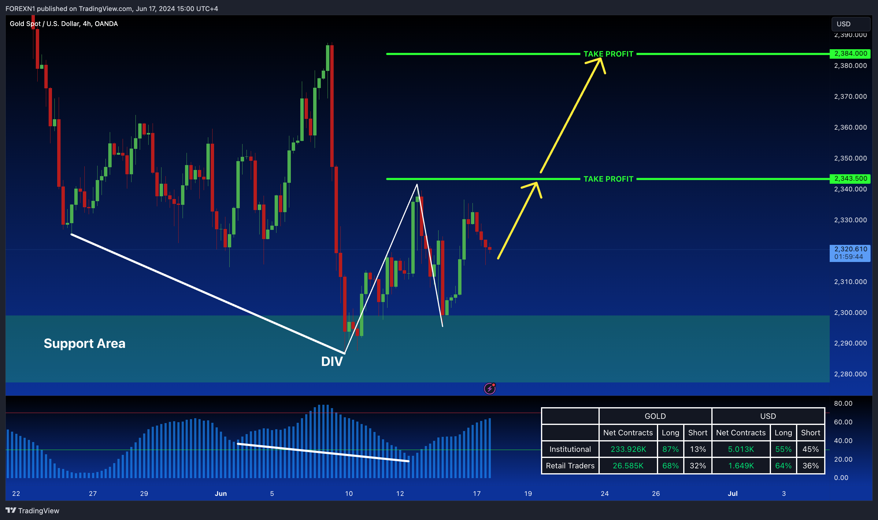
Task: Click the 233.926K net contracts value
Action: pos(628,449)
